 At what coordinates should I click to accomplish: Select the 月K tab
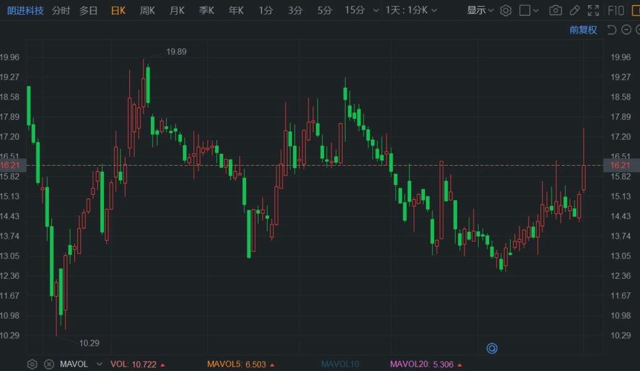(177, 11)
